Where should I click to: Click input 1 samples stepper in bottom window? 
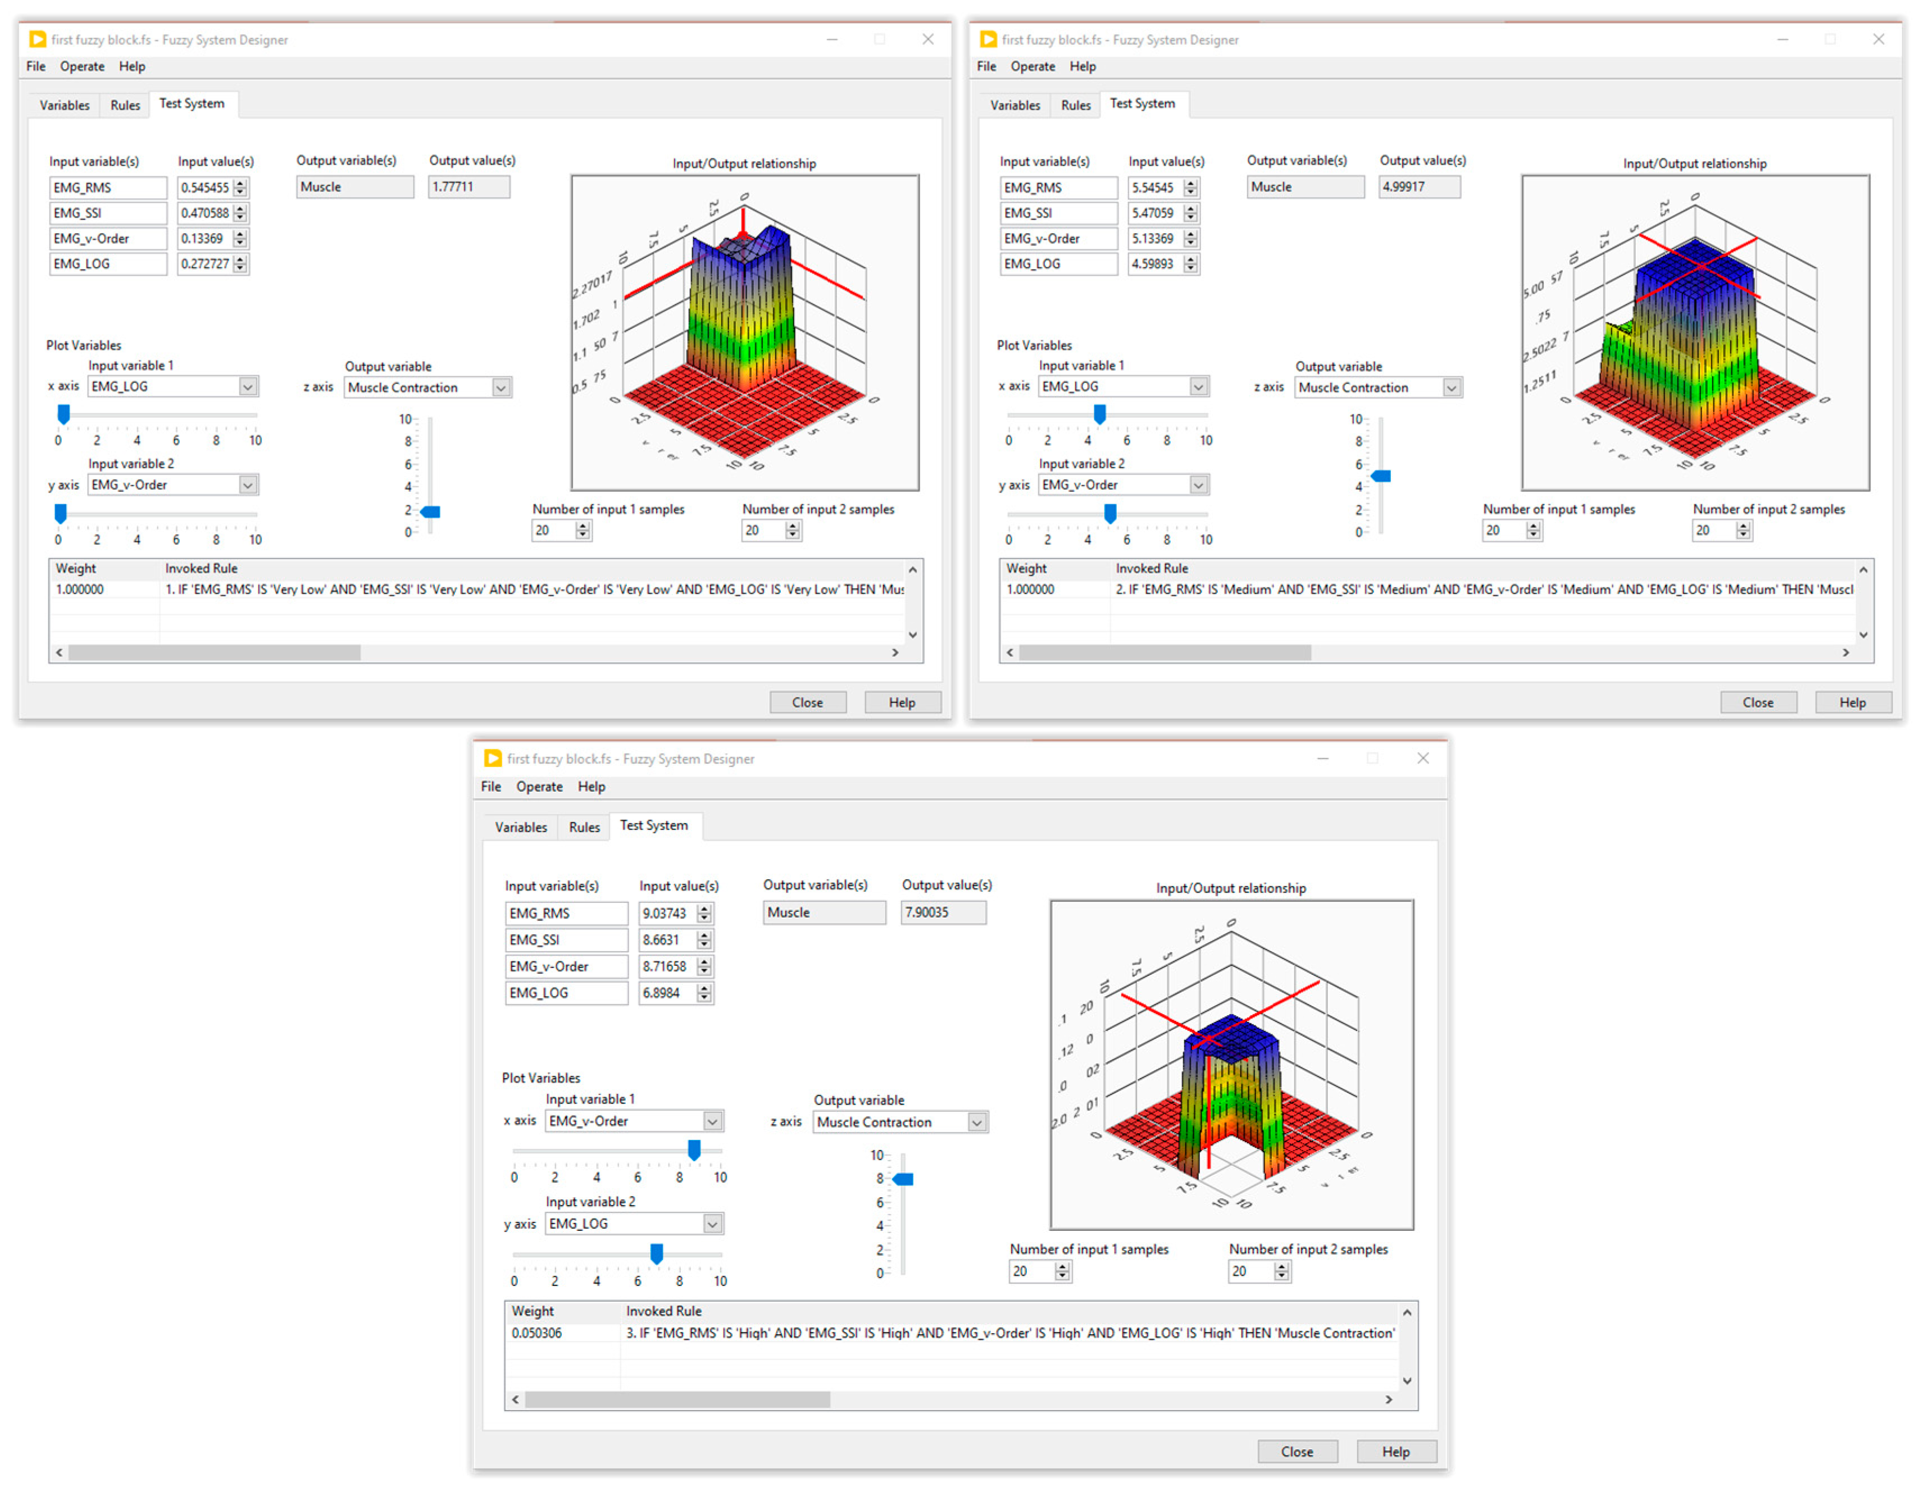click(1062, 1271)
